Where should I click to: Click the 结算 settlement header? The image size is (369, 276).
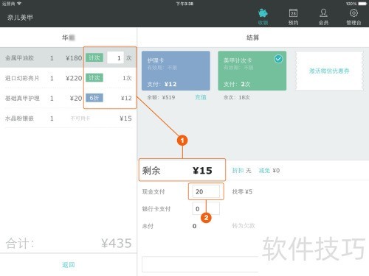coord(253,38)
